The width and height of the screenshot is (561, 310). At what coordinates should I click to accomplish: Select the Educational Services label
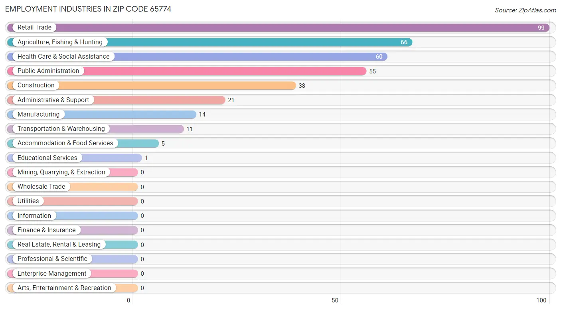(47, 158)
